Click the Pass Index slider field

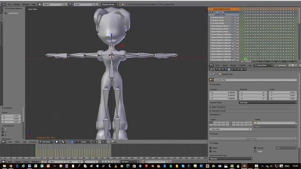231,129
